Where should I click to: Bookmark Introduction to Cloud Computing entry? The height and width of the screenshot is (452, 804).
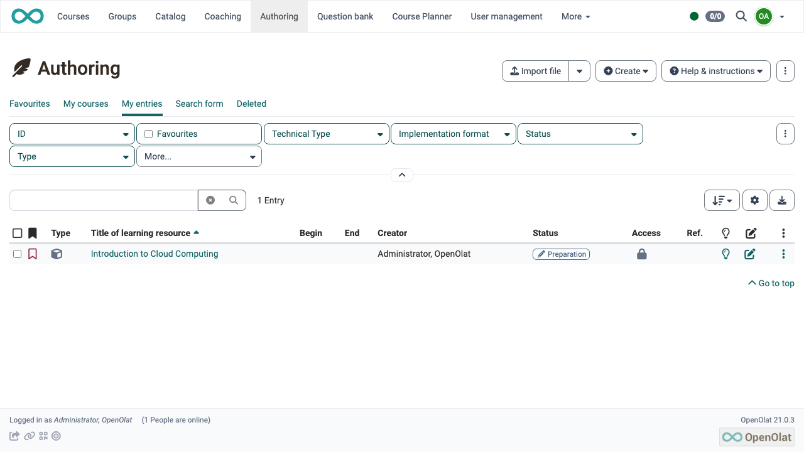pos(33,254)
